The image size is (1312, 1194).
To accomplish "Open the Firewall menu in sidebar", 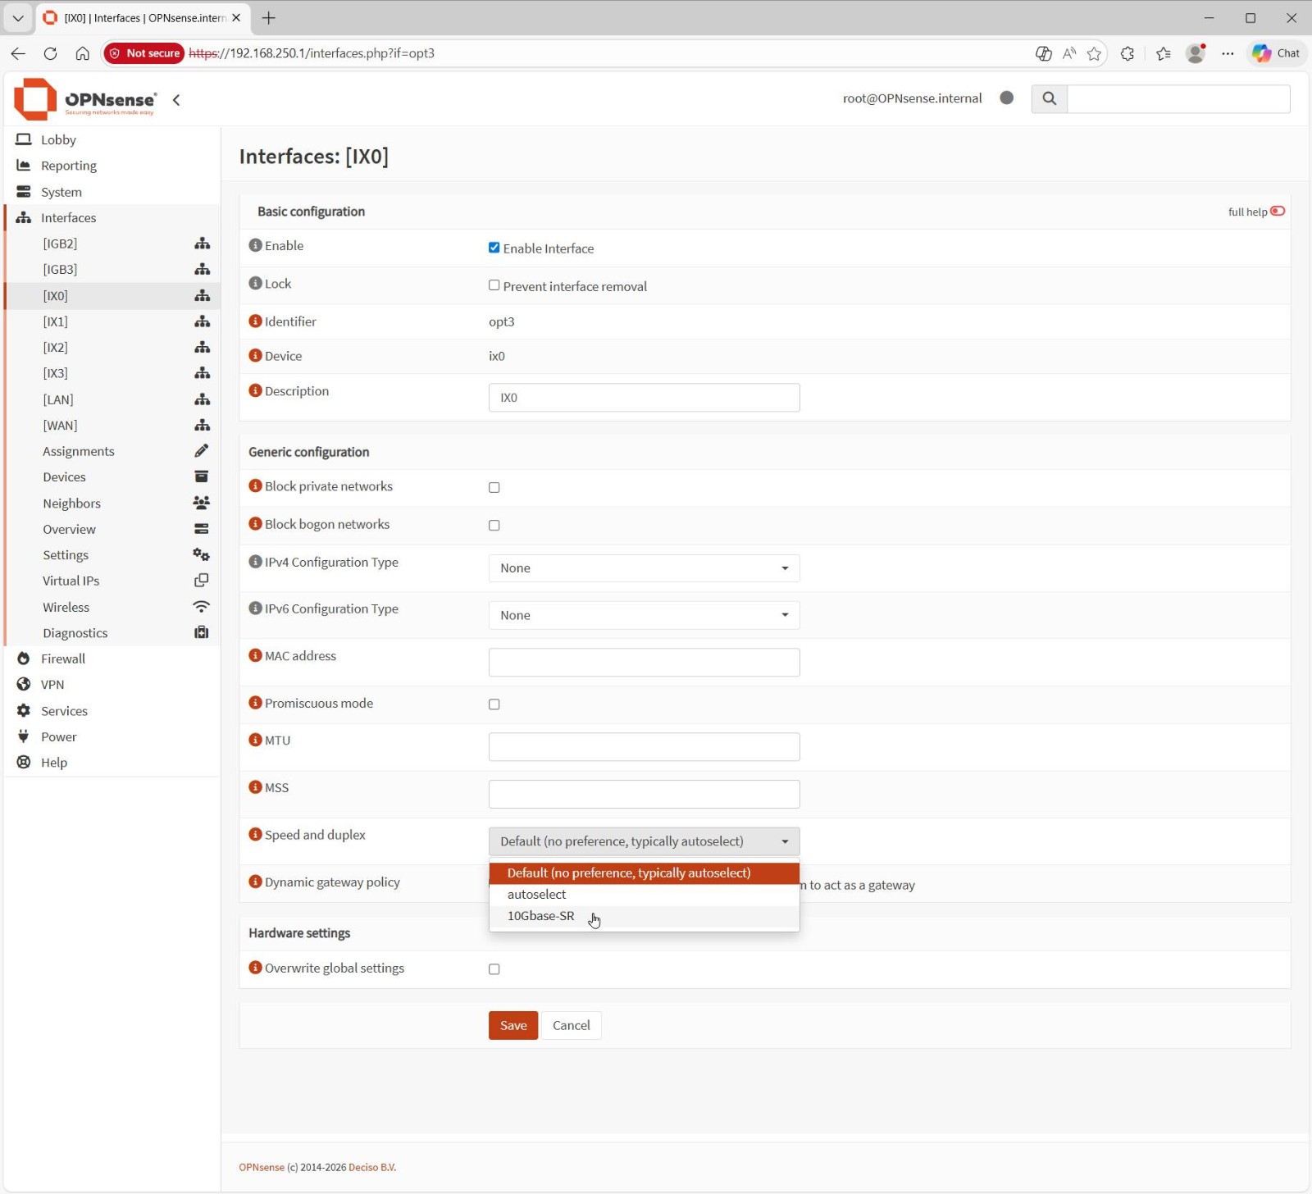I will [63, 659].
